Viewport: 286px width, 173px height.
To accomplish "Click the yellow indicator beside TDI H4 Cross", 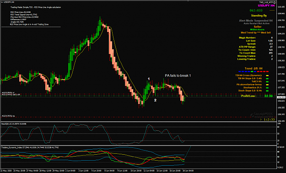I will 267,76.
